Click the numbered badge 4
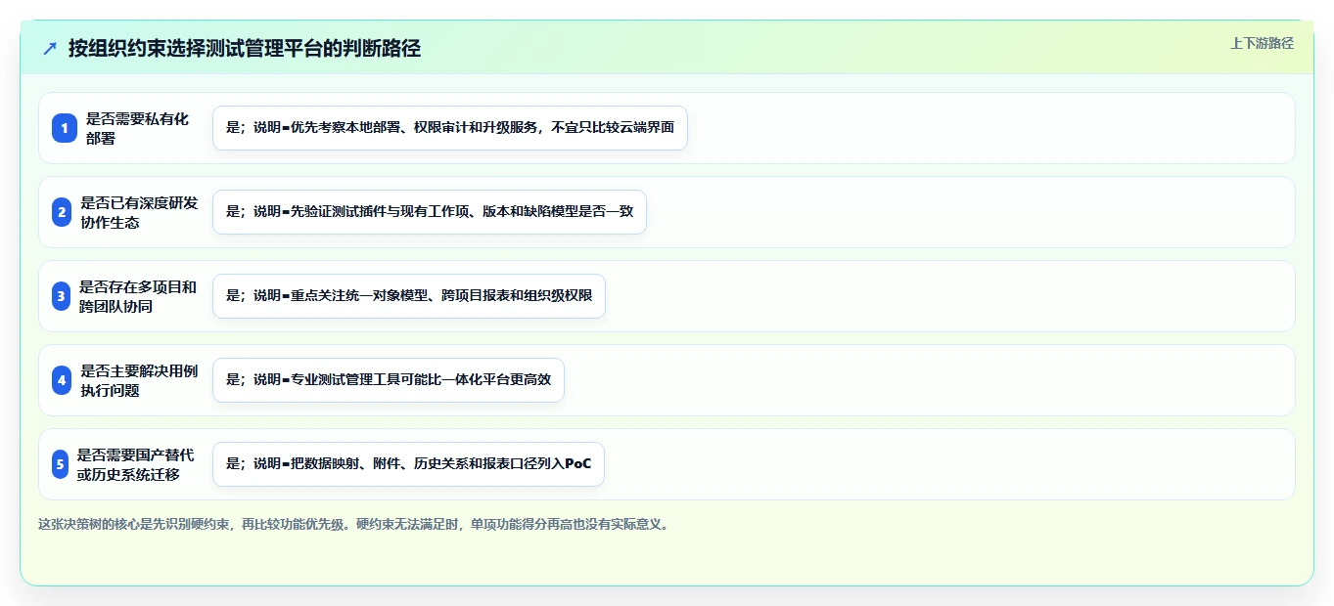 (x=62, y=380)
